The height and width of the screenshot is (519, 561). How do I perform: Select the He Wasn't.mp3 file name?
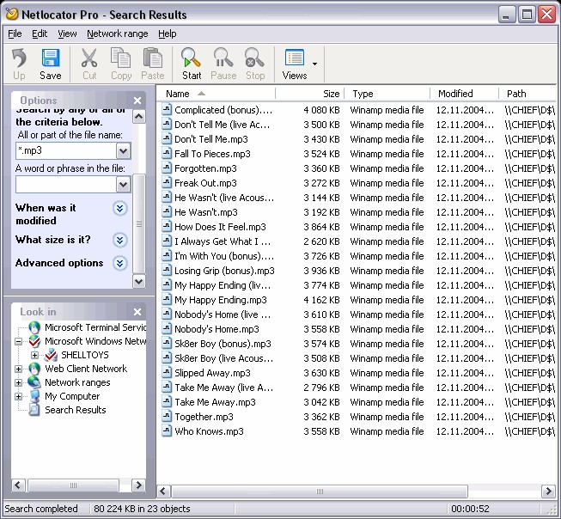coord(206,212)
